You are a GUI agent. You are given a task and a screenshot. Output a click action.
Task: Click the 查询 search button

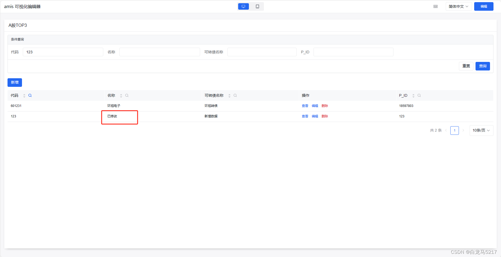click(x=483, y=66)
